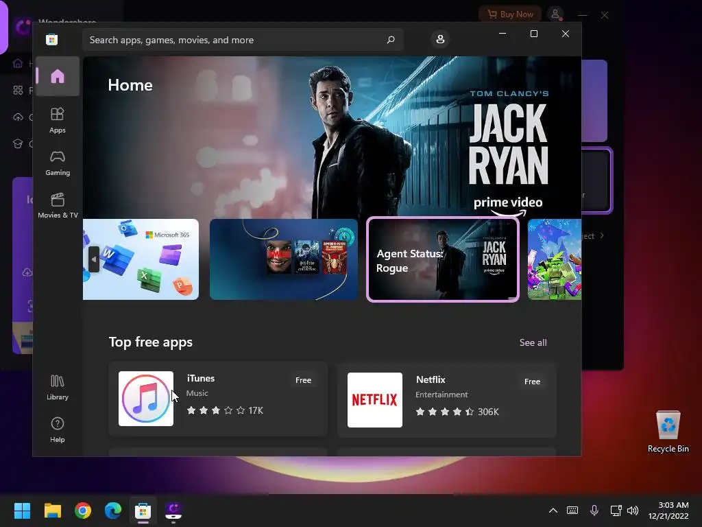The image size is (702, 527).
Task: Open the Windows Start menu
Action: [x=22, y=511]
